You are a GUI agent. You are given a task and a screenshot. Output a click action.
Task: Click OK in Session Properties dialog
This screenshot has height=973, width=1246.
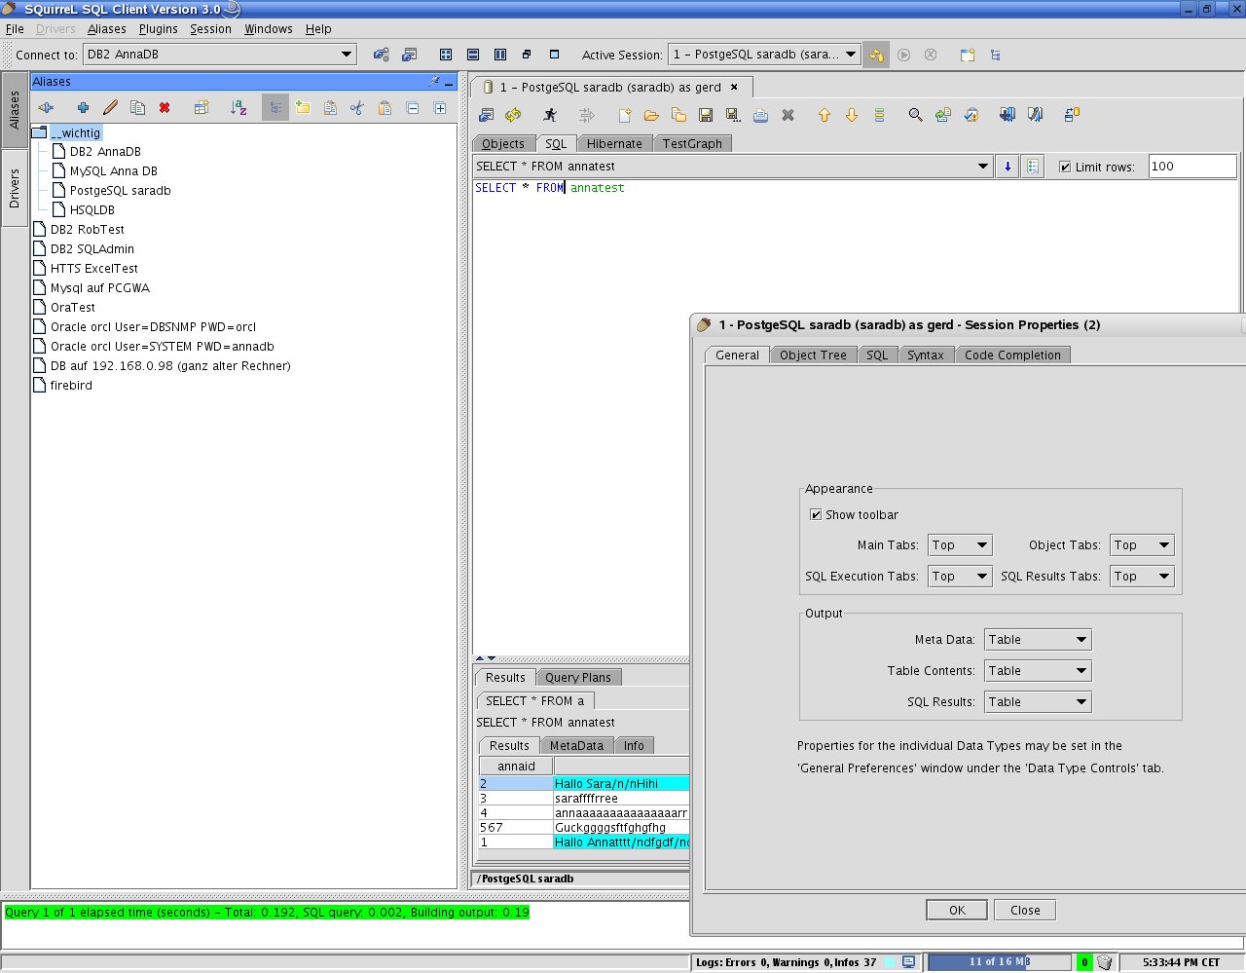[x=957, y=911]
